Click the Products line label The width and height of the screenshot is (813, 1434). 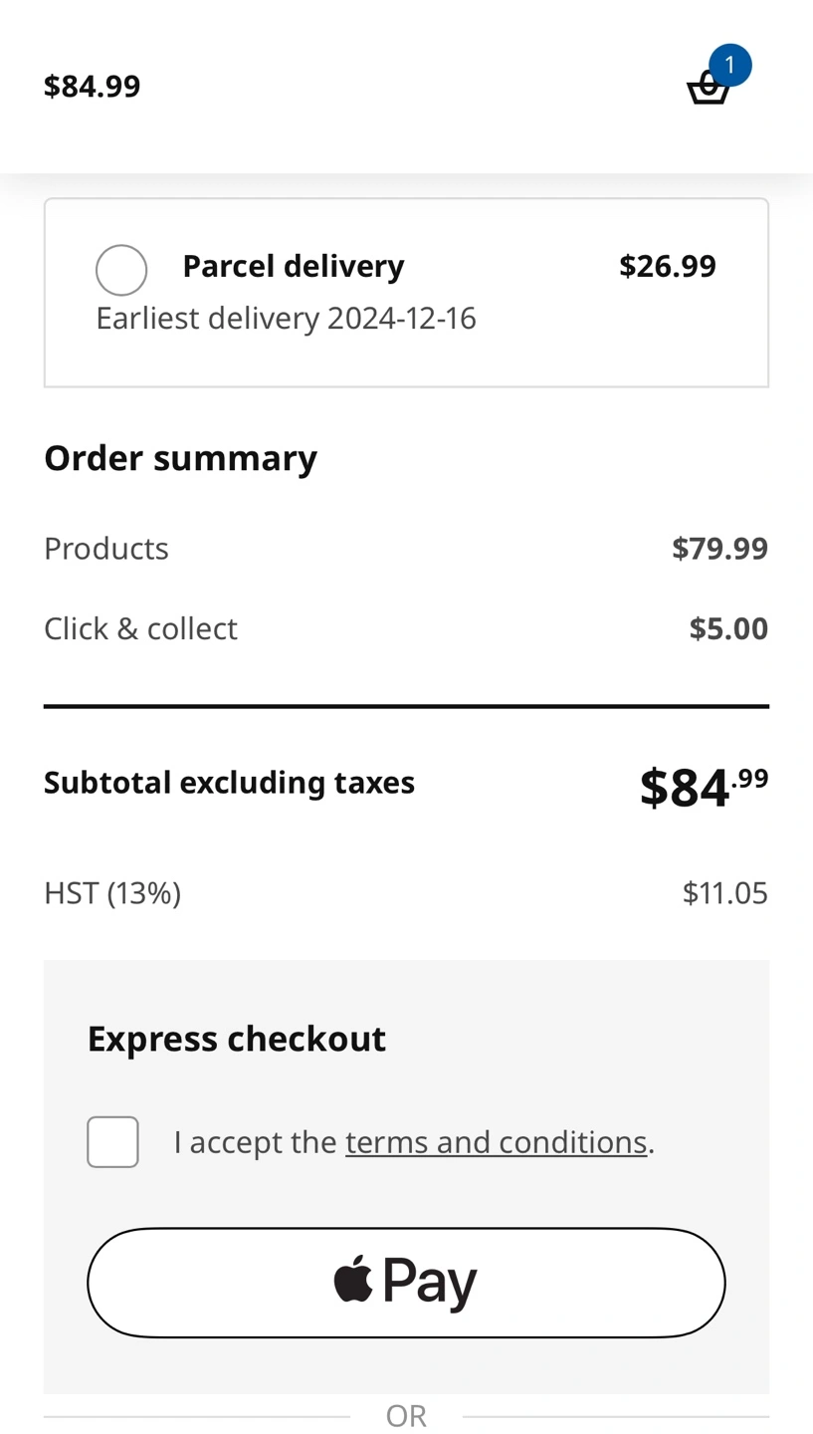tap(106, 549)
